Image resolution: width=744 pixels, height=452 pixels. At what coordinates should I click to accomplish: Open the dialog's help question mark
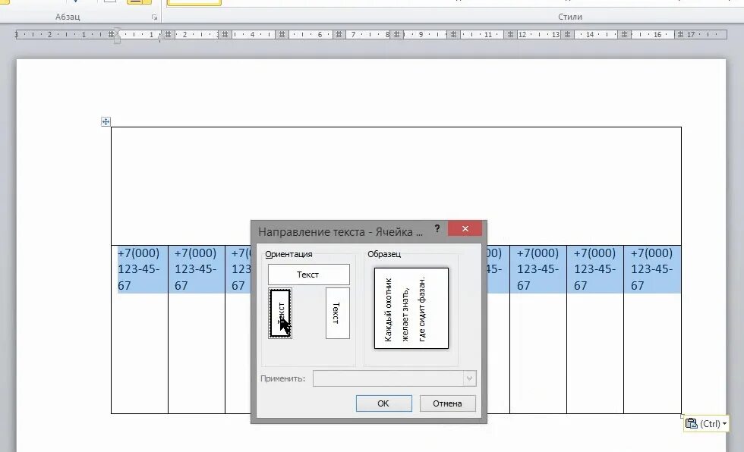tap(437, 228)
